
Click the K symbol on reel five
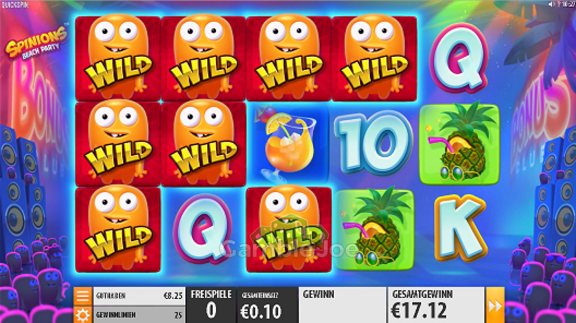click(459, 229)
